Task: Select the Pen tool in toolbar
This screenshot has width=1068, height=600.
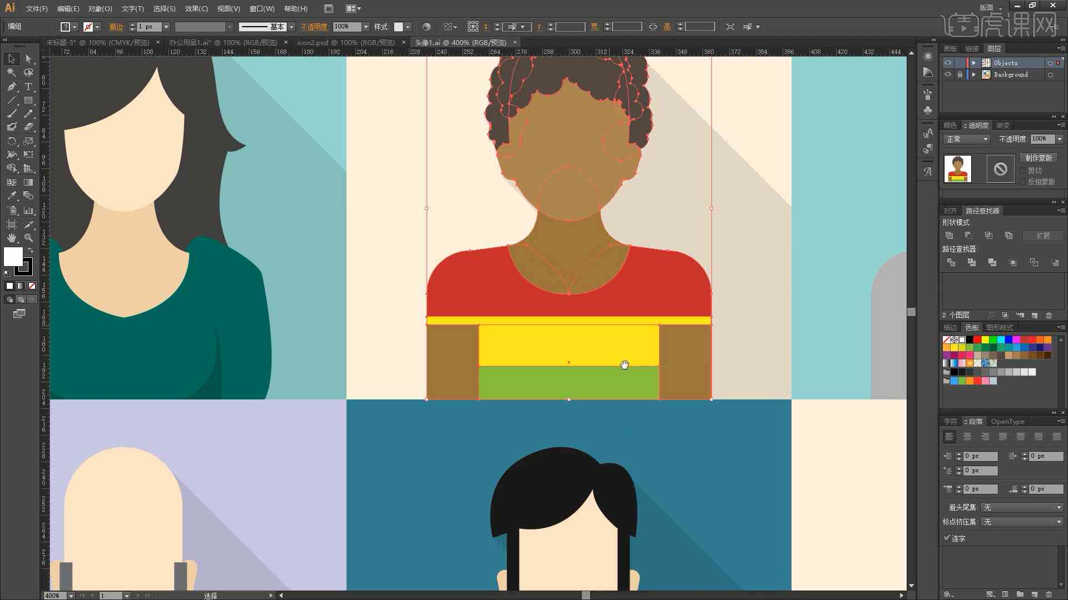Action: pyautogui.click(x=10, y=86)
